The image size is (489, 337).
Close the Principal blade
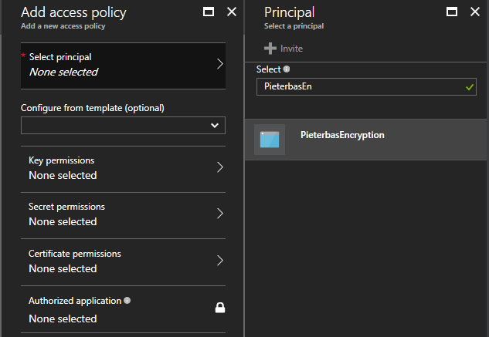tap(476, 12)
